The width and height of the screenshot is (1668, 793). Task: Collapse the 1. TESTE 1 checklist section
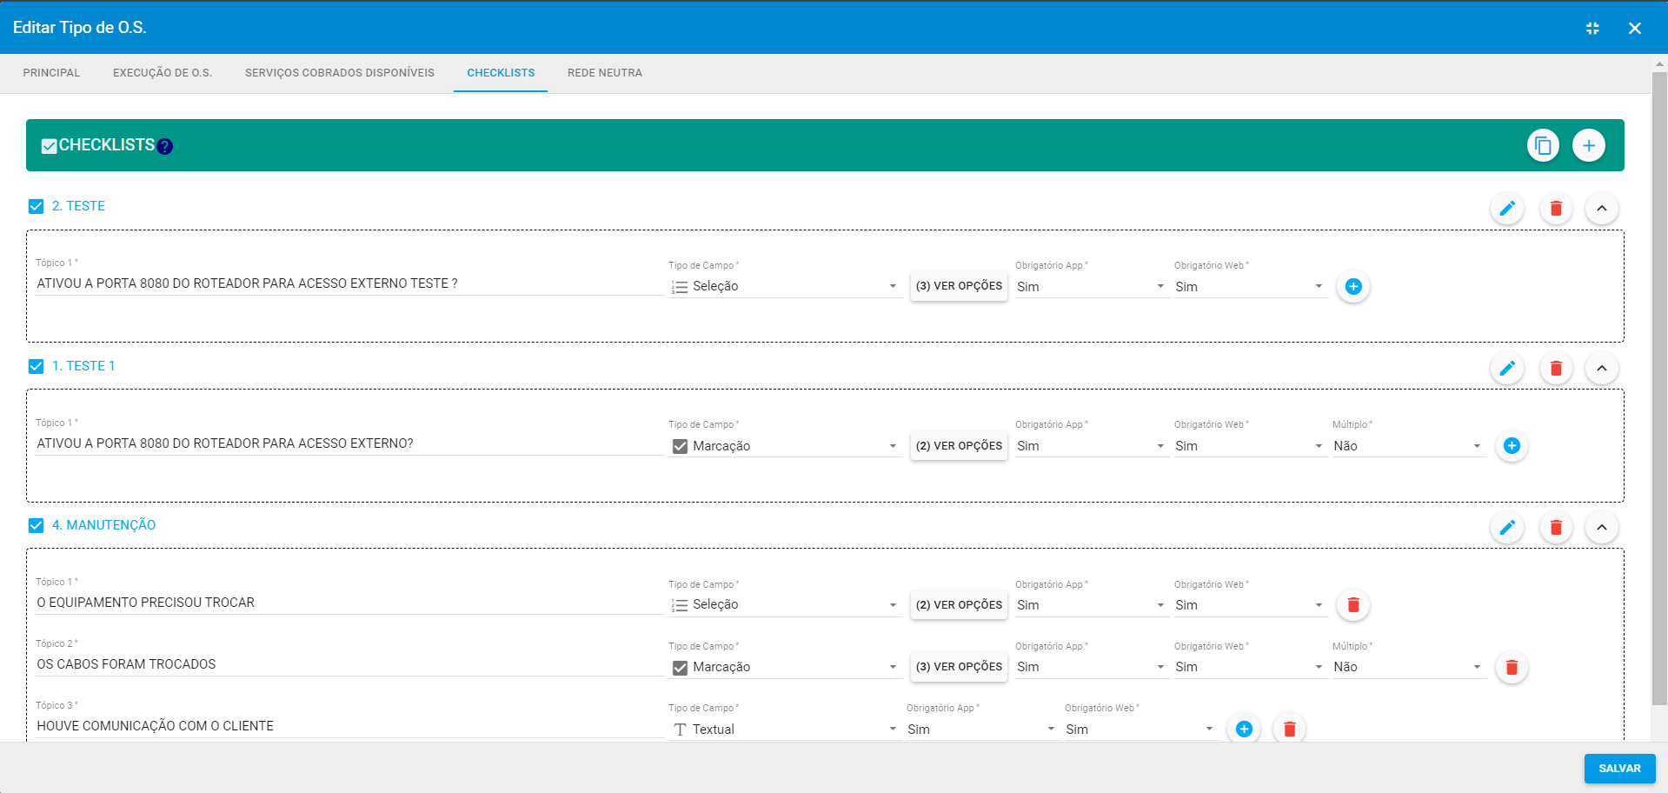click(1601, 368)
